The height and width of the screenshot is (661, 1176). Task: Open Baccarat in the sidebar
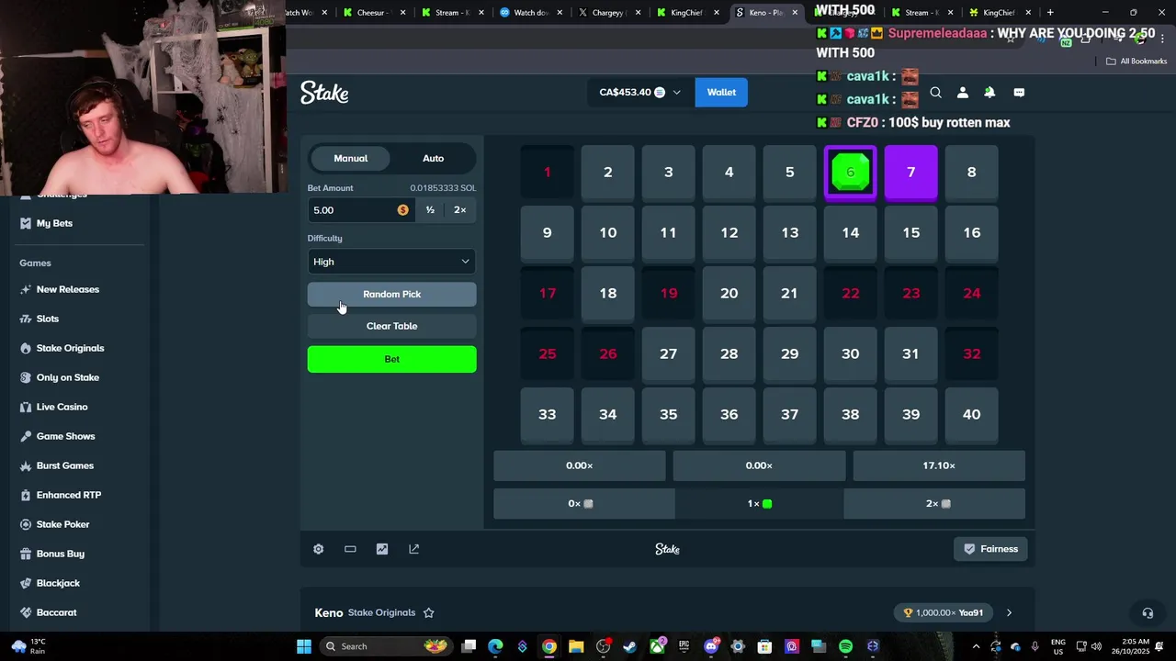click(x=56, y=612)
